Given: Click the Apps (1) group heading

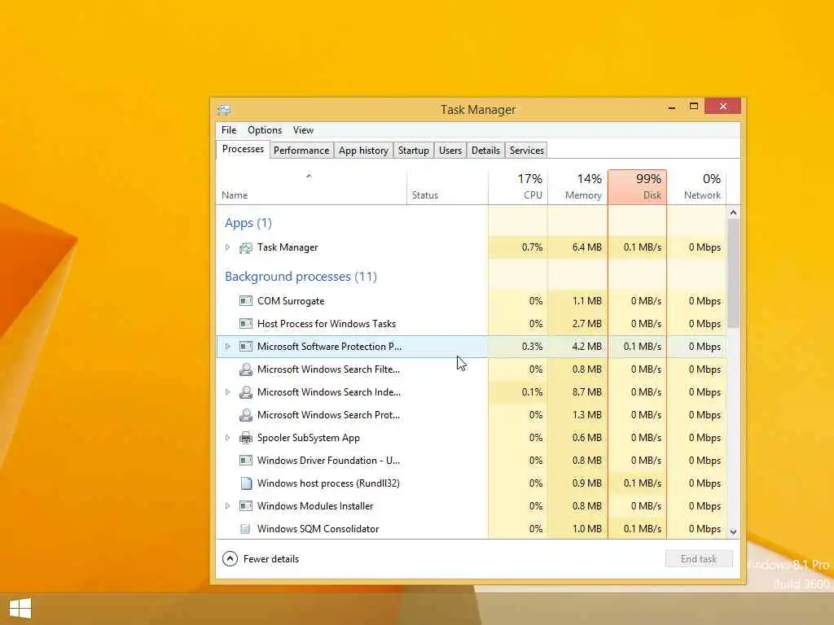Looking at the screenshot, I should tap(248, 223).
